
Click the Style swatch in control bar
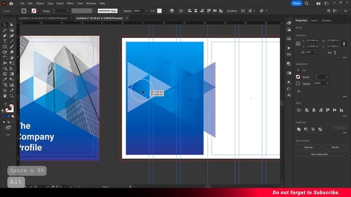pos(160,11)
